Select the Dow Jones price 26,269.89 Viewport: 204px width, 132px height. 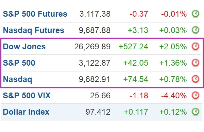point(92,47)
